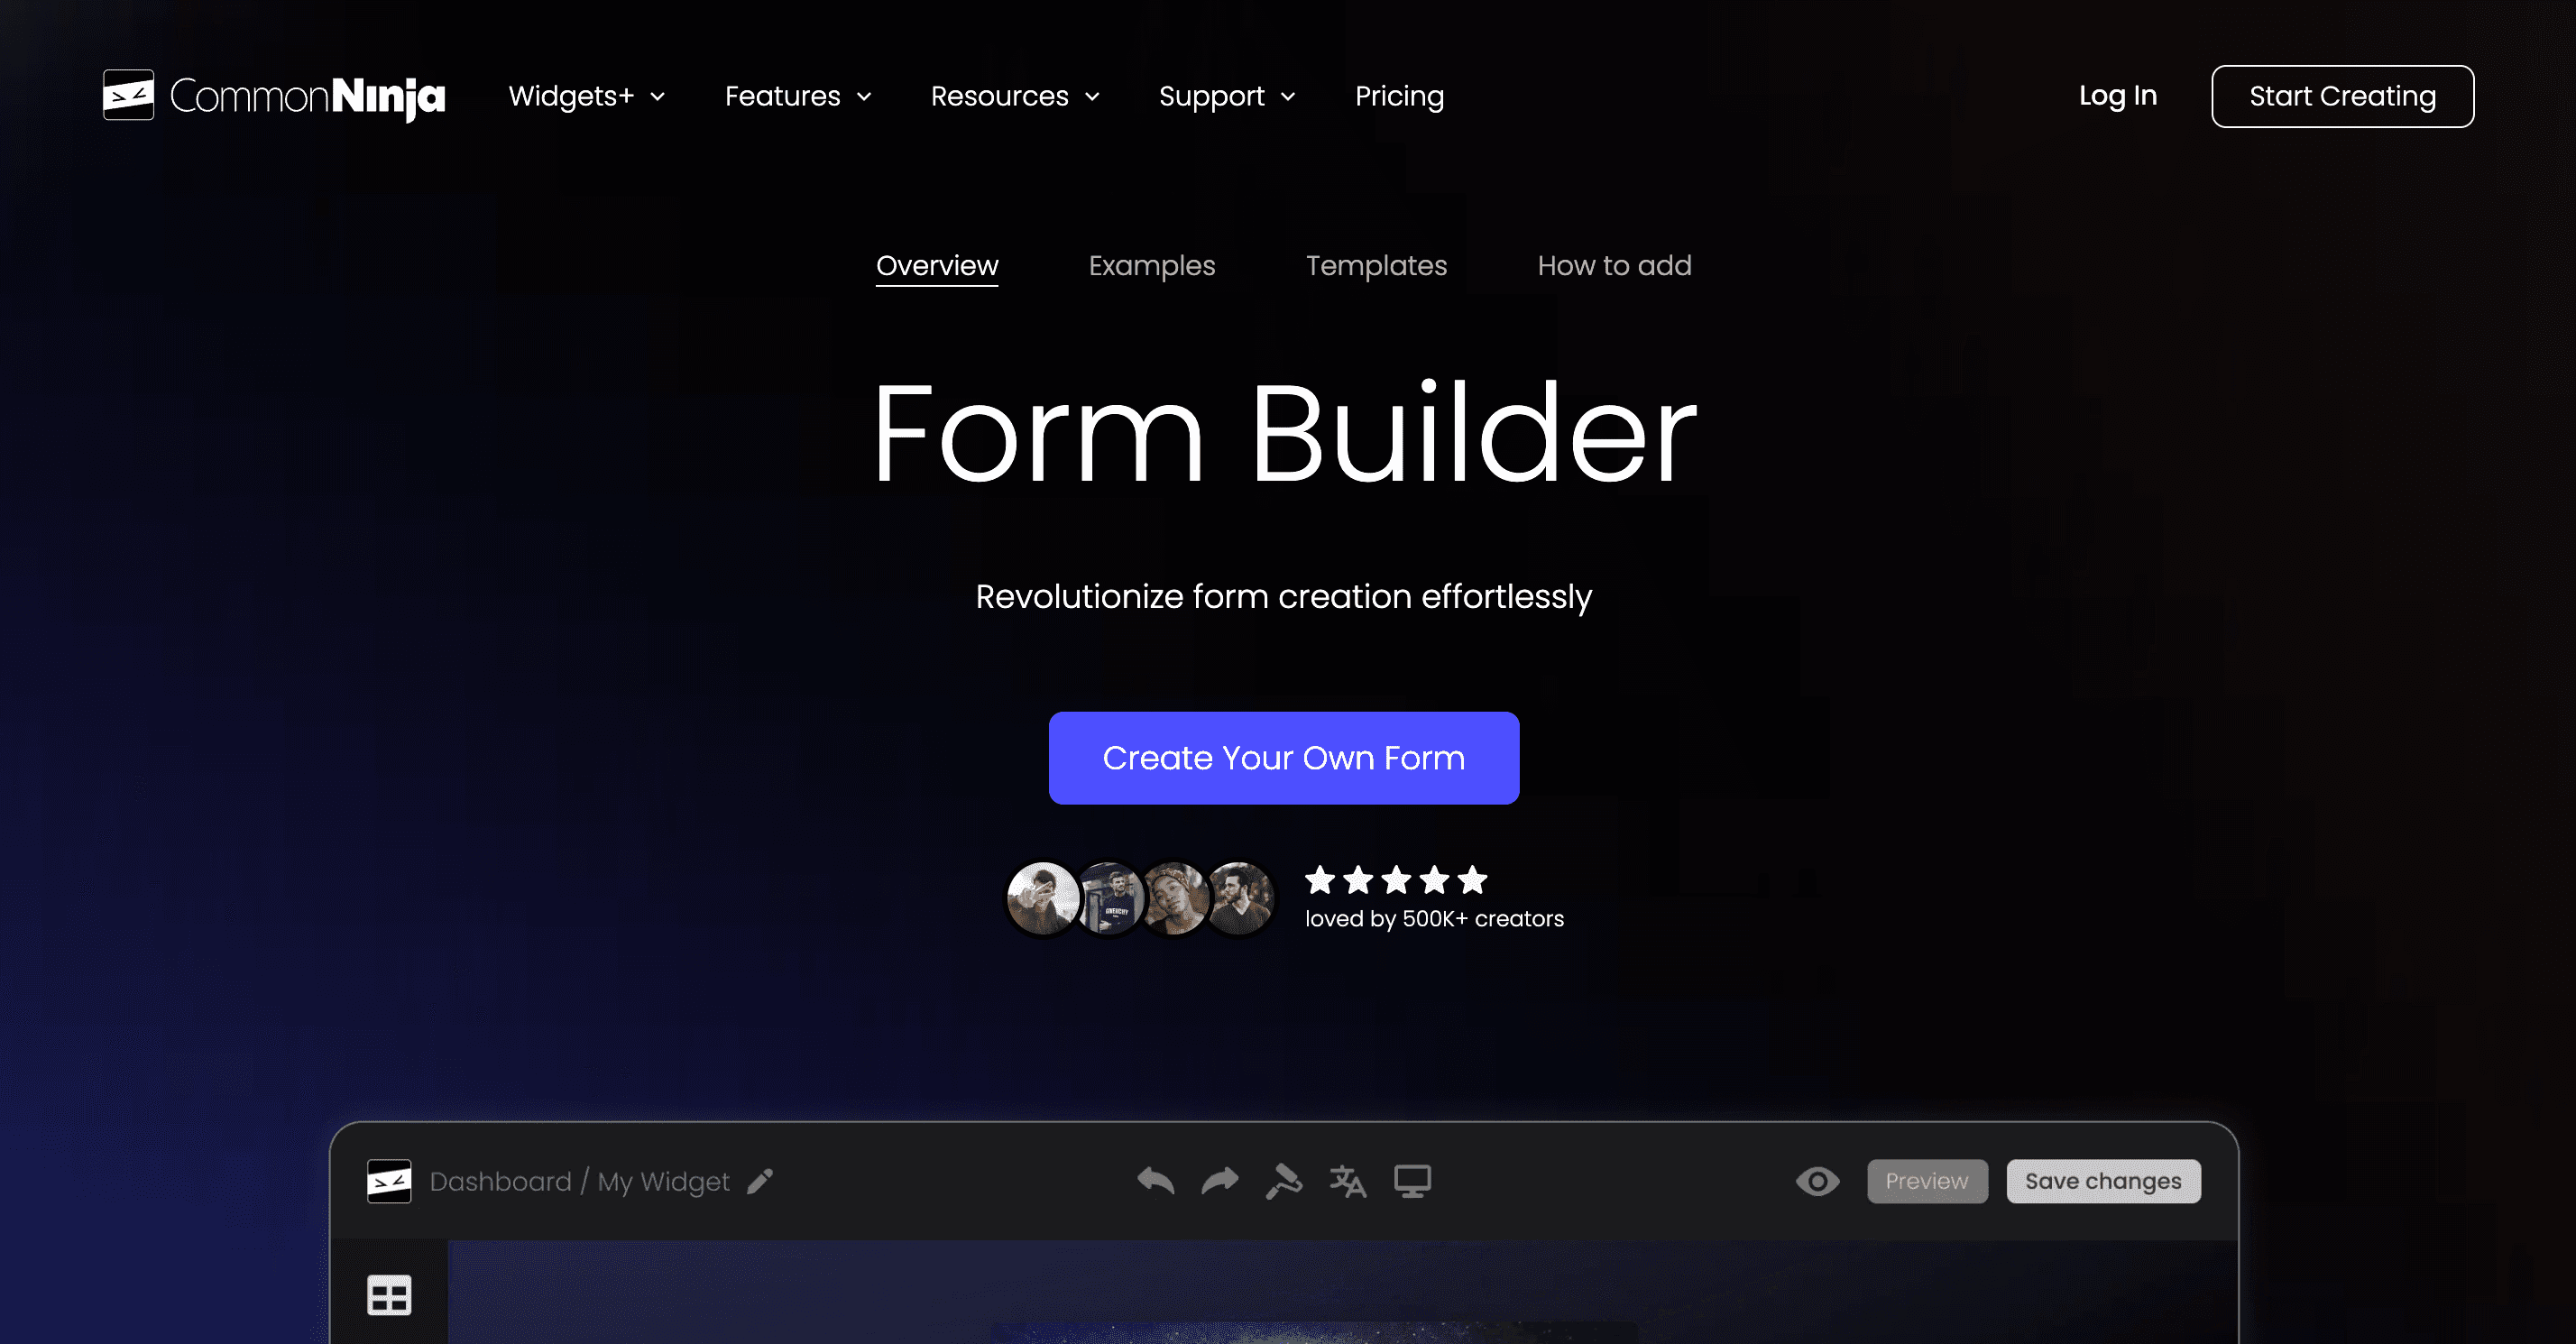Open the Features dropdown
This screenshot has height=1344, width=2576.
(797, 96)
